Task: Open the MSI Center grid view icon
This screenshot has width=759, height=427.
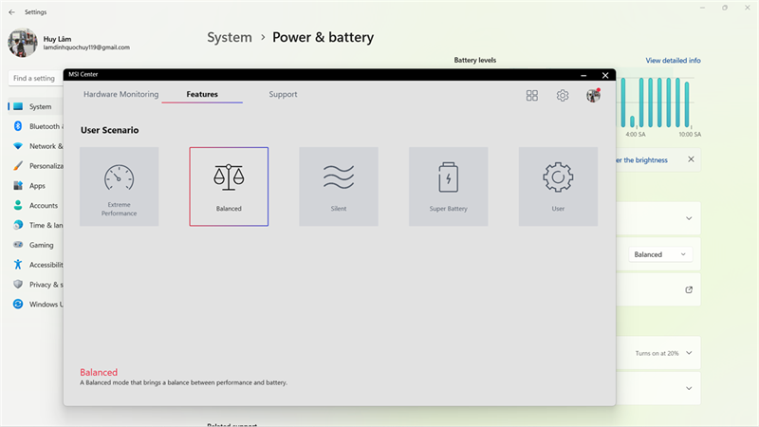Action: click(532, 96)
